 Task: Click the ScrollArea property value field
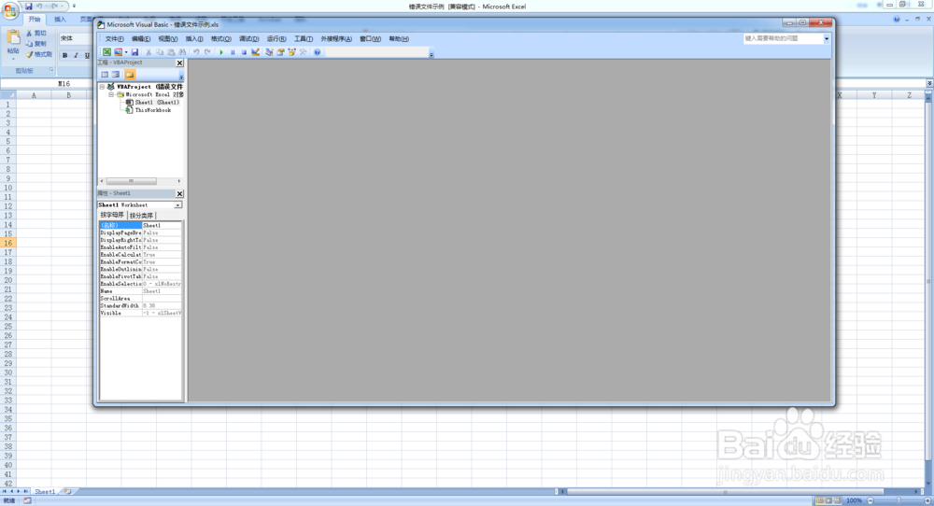click(x=162, y=299)
